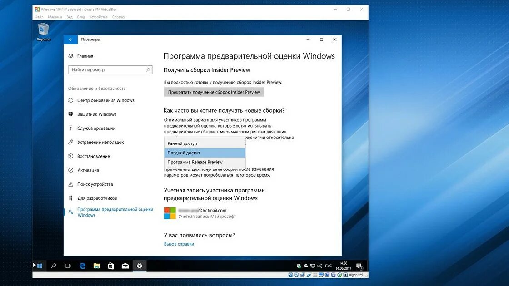Open VirtualBox Устройства menu

(x=98, y=17)
